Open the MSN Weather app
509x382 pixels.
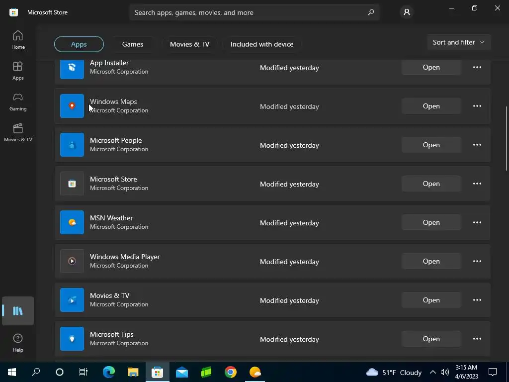point(431,222)
